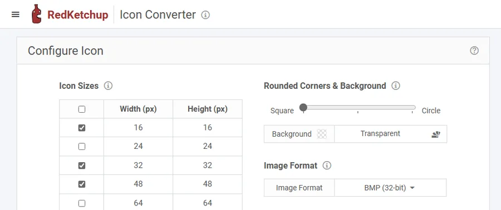Viewport: 501px width, 210px height.
Task: Open the hamburger navigation menu
Action: 16,14
